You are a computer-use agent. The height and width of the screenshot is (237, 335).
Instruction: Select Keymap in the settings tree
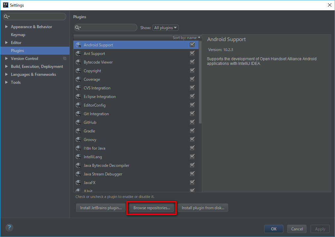pyautogui.click(x=18, y=35)
